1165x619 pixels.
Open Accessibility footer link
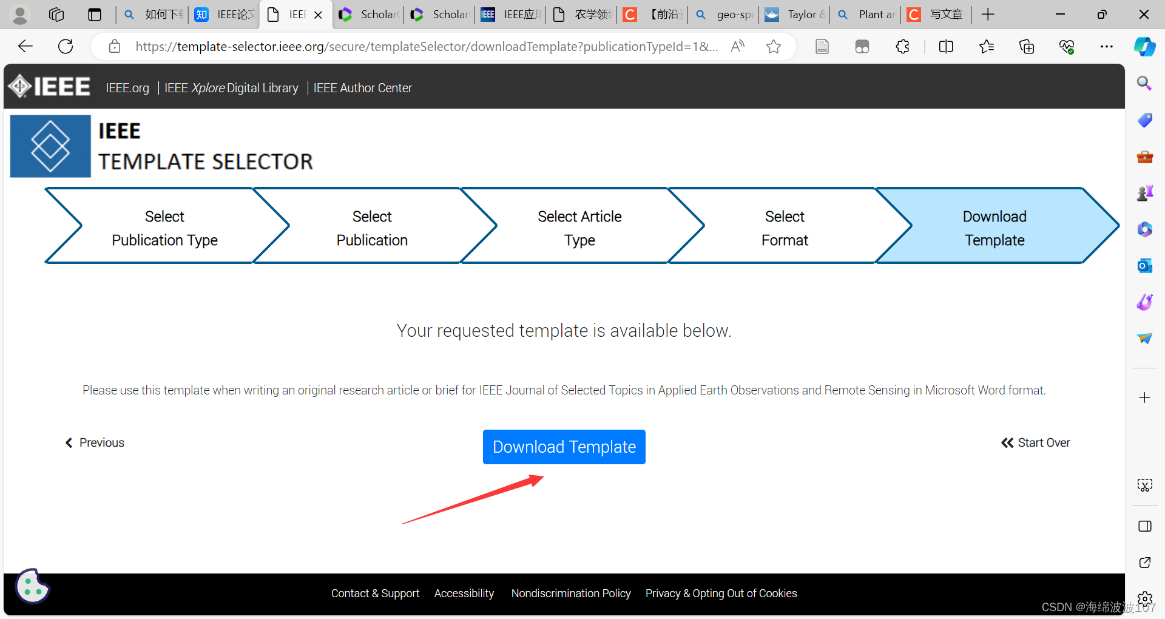click(x=464, y=593)
